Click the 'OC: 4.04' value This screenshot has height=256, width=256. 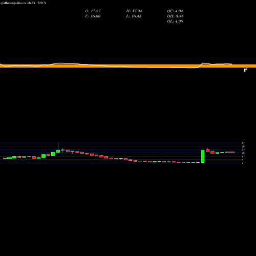tap(175, 11)
